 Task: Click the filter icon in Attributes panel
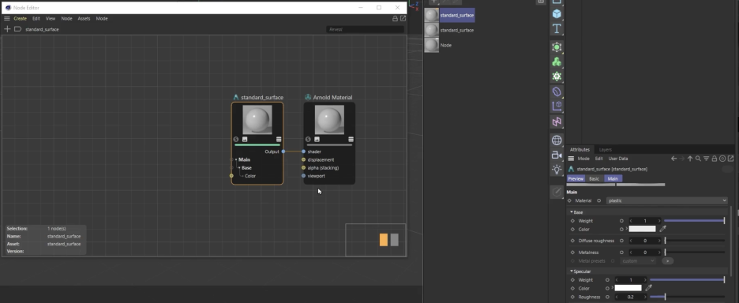pos(706,159)
